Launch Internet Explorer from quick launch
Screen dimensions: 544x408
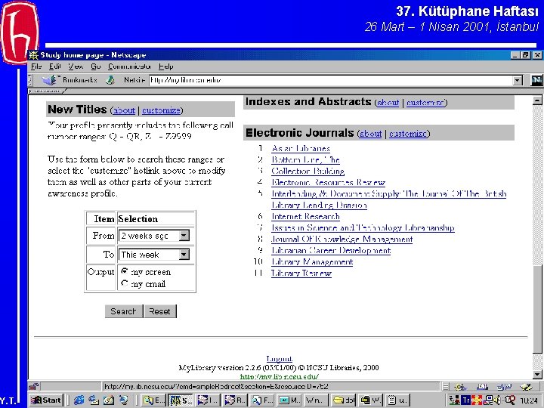(79, 400)
